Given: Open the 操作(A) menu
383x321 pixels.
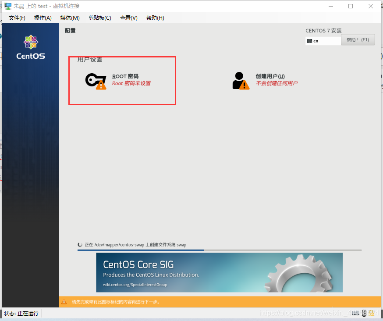Looking at the screenshot, I should [x=43, y=18].
